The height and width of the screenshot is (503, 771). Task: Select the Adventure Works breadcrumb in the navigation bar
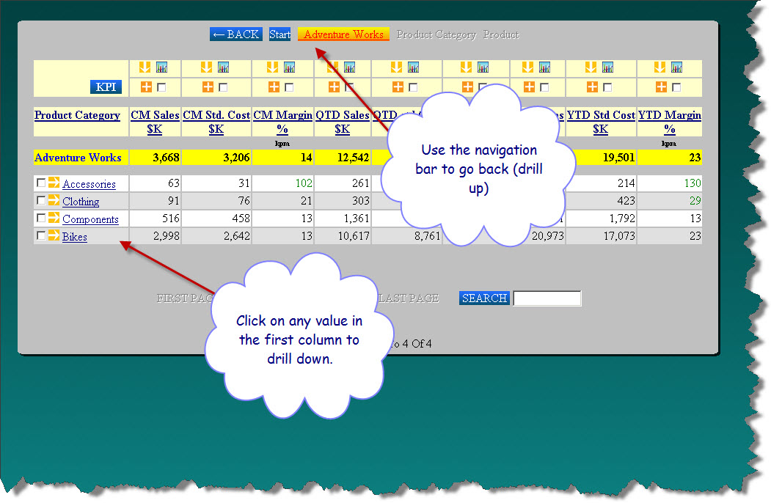coord(344,34)
